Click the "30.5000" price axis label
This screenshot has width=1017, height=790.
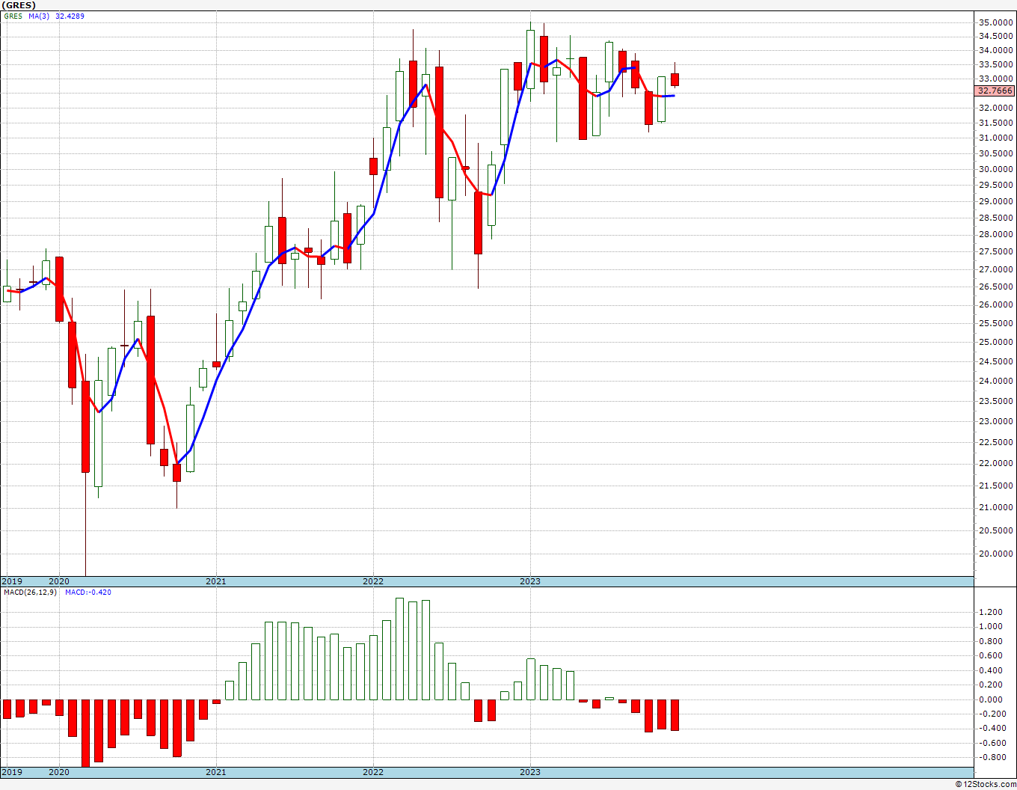[x=996, y=153]
